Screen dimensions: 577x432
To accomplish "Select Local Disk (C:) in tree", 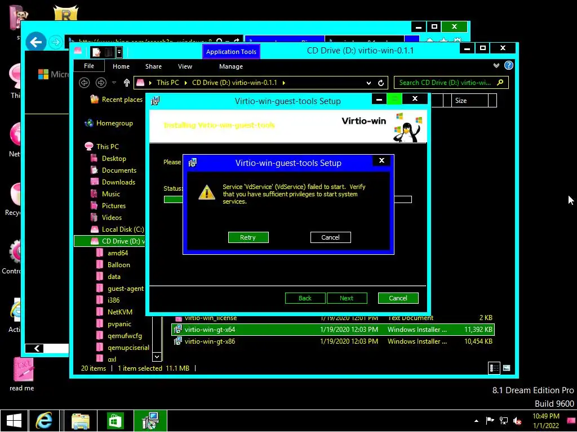I will (x=117, y=229).
